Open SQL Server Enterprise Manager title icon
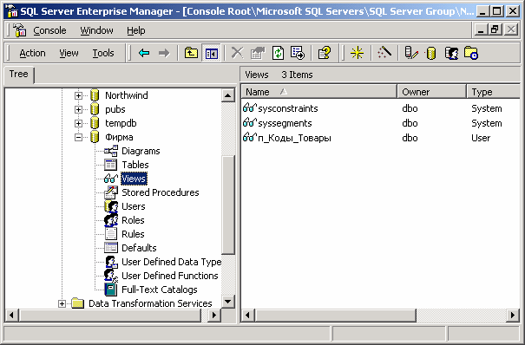 click(x=12, y=11)
